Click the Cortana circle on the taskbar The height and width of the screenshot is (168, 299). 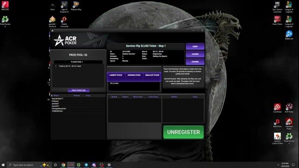(55, 165)
